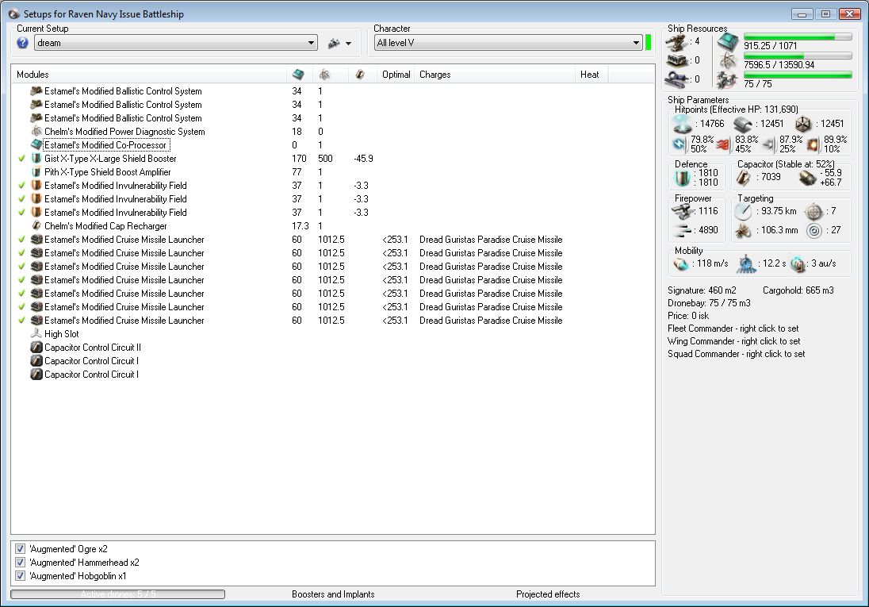Open the Boosters and Implants tab
This screenshot has height=607, width=869.
[333, 594]
